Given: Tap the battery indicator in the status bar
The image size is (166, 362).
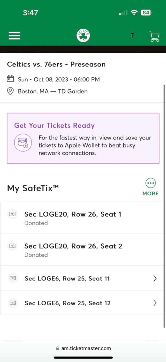Looking at the screenshot, I should (x=146, y=13).
